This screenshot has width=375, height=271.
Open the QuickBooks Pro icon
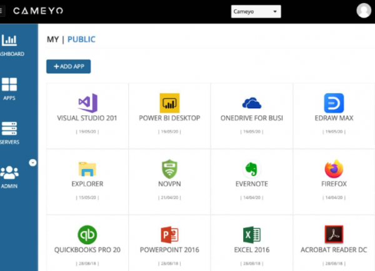click(x=87, y=235)
